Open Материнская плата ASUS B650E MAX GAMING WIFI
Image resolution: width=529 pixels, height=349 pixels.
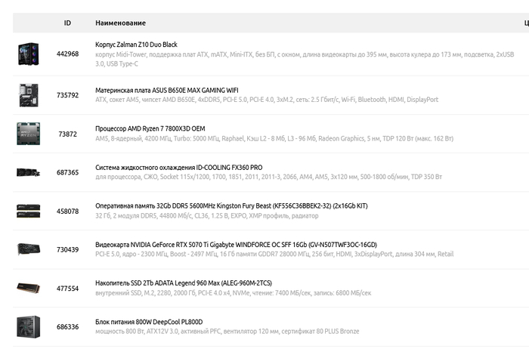[x=167, y=91]
